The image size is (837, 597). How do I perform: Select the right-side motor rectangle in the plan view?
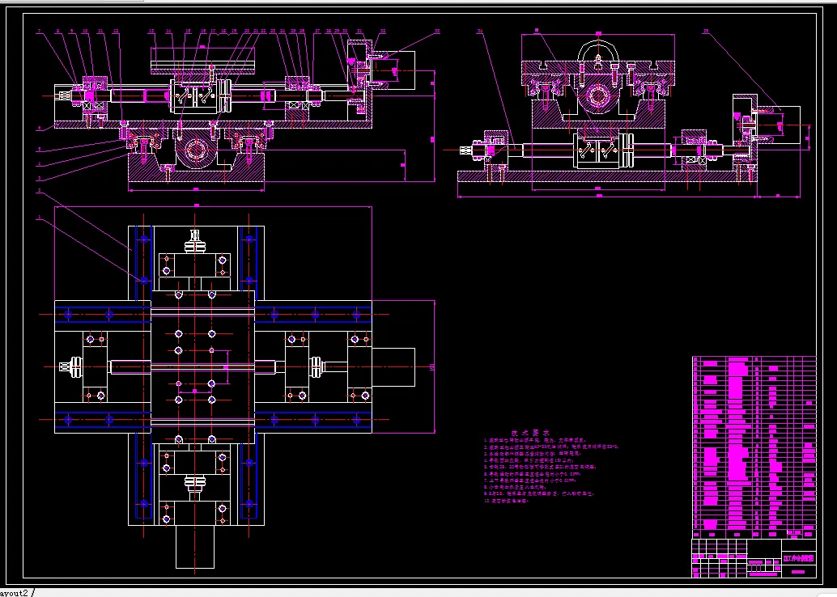pyautogui.click(x=393, y=367)
